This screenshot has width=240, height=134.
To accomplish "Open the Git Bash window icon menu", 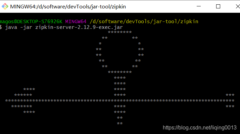I will (5, 6).
